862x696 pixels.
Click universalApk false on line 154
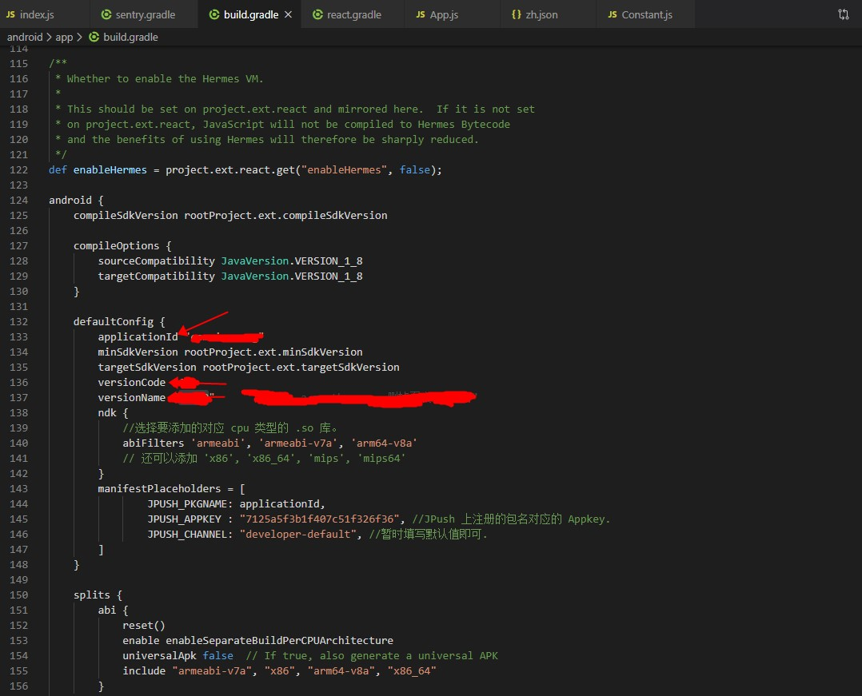coord(178,655)
